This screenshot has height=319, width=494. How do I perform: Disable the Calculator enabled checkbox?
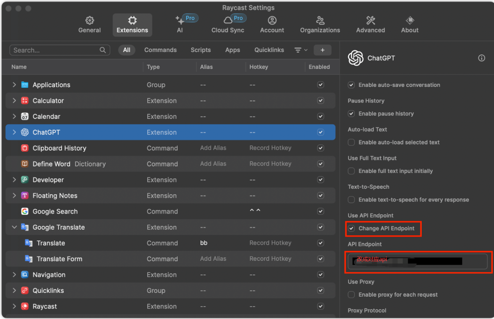(x=321, y=100)
